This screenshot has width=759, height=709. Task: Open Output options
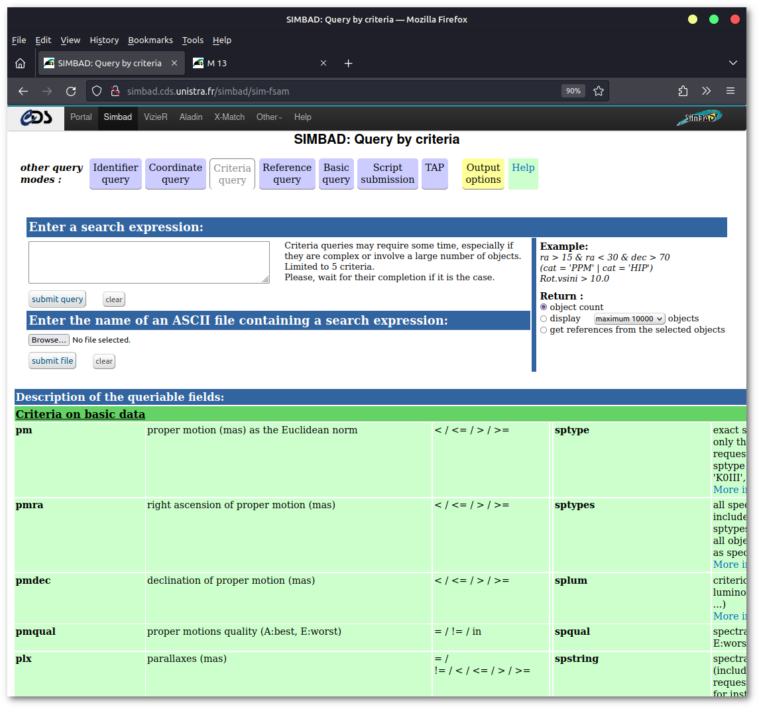(483, 174)
